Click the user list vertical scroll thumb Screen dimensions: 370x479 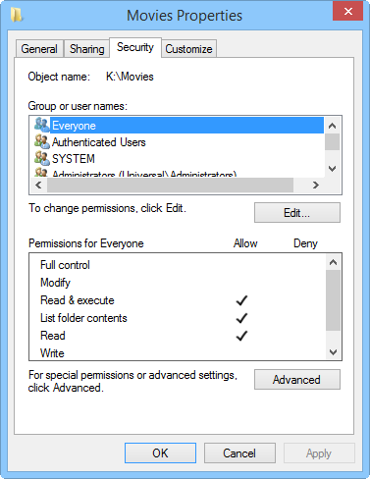click(x=333, y=142)
